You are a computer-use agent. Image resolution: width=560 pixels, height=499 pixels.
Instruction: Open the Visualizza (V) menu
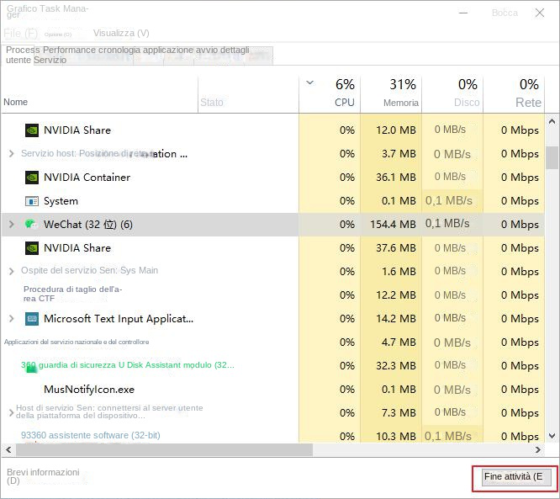[121, 33]
